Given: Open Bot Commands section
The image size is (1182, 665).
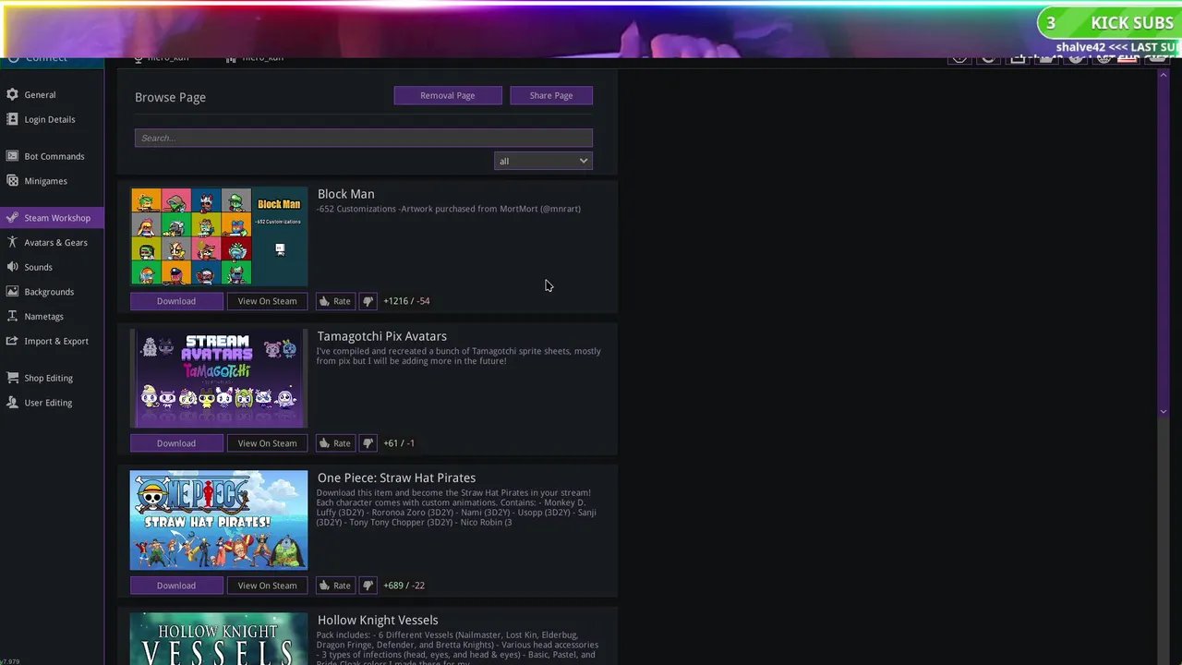Looking at the screenshot, I should [x=54, y=156].
